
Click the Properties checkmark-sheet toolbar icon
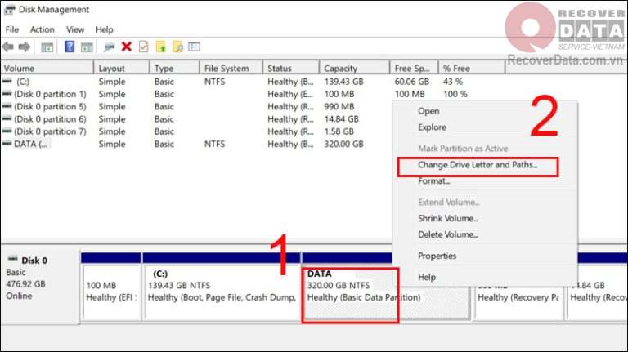point(143,47)
